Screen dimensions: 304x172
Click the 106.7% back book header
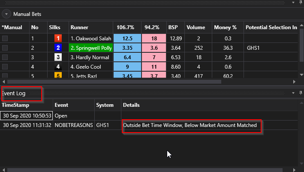[x=127, y=27]
